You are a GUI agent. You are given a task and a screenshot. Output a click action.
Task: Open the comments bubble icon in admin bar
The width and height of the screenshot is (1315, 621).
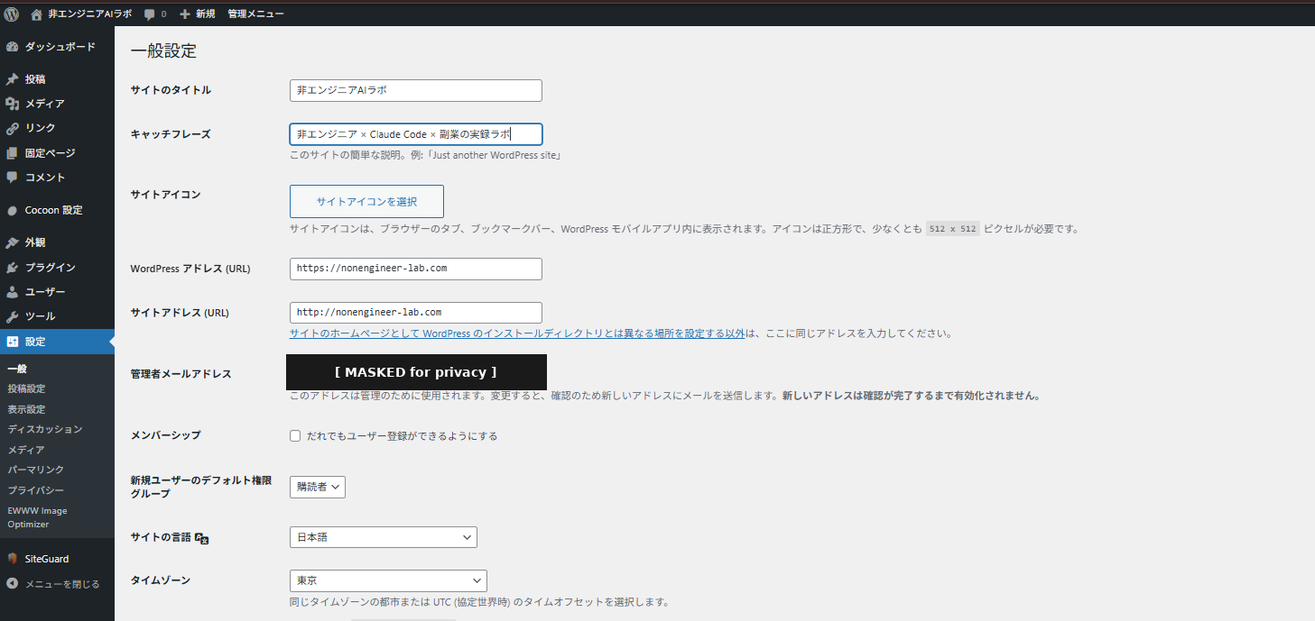[149, 14]
